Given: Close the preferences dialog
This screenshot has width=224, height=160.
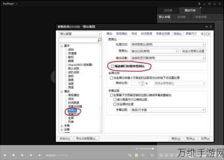Looking at the screenshot, I should (x=211, y=27).
